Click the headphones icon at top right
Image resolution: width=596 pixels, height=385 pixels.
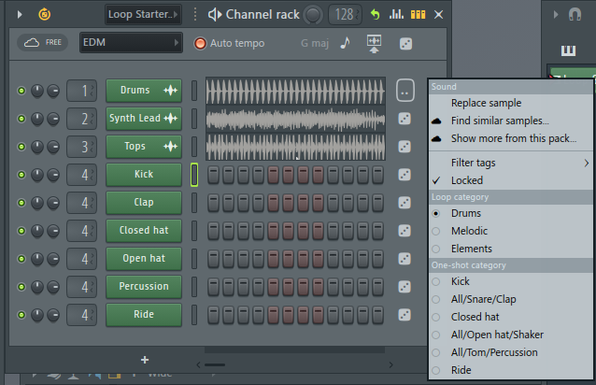575,14
